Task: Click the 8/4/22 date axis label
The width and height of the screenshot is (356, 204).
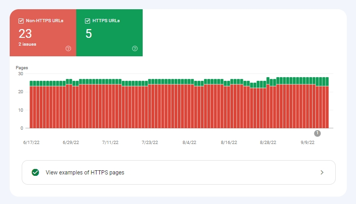Action: (189, 143)
